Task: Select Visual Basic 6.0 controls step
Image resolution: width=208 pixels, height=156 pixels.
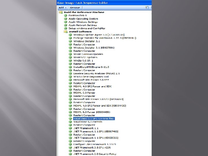Action: (88, 122)
